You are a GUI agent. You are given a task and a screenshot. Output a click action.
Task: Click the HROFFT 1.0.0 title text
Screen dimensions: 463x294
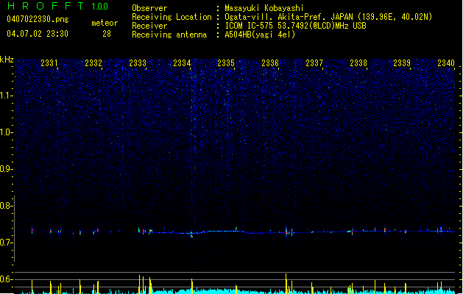(x=57, y=6)
